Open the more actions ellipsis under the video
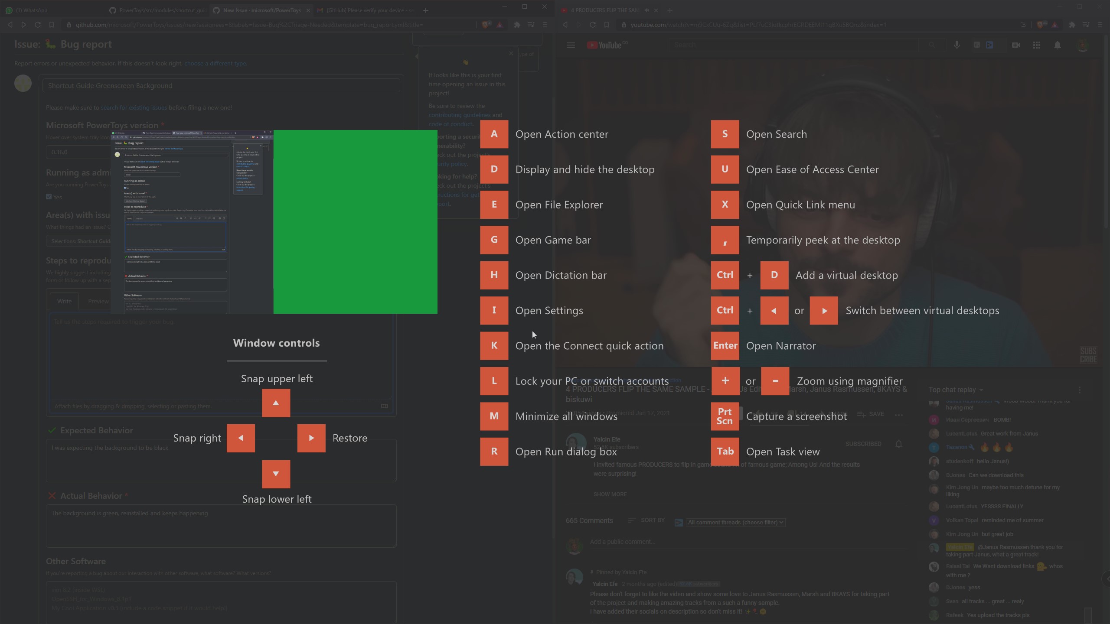The width and height of the screenshot is (1110, 624). 899,415
